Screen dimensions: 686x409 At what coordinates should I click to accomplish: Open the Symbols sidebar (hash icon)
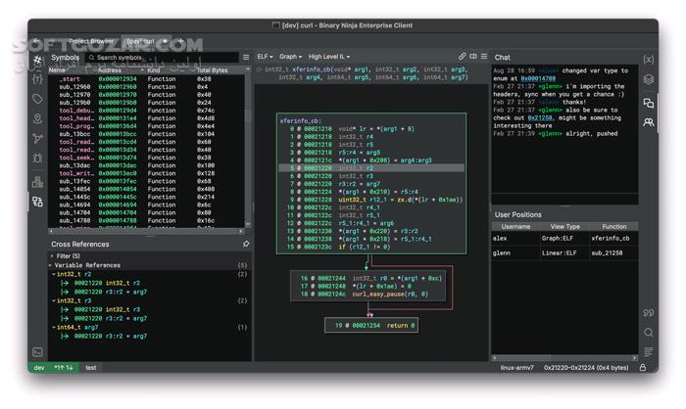tap(37, 60)
